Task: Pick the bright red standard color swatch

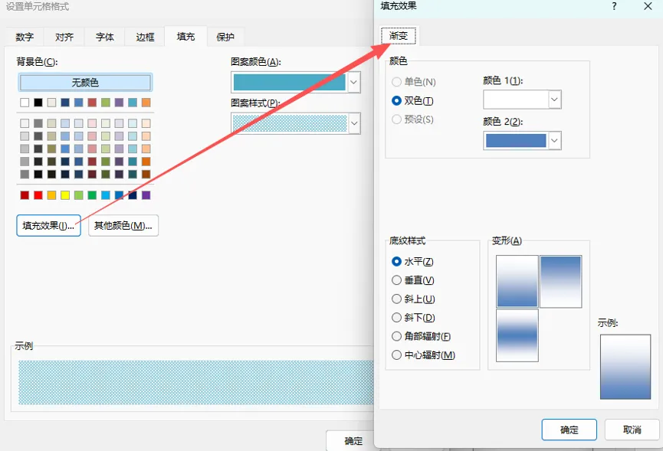Action: 38,195
